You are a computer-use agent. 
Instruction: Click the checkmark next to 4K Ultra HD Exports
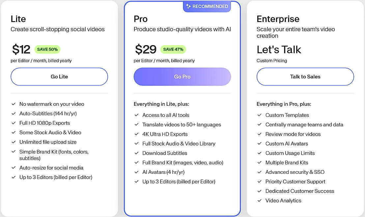pos(136,134)
